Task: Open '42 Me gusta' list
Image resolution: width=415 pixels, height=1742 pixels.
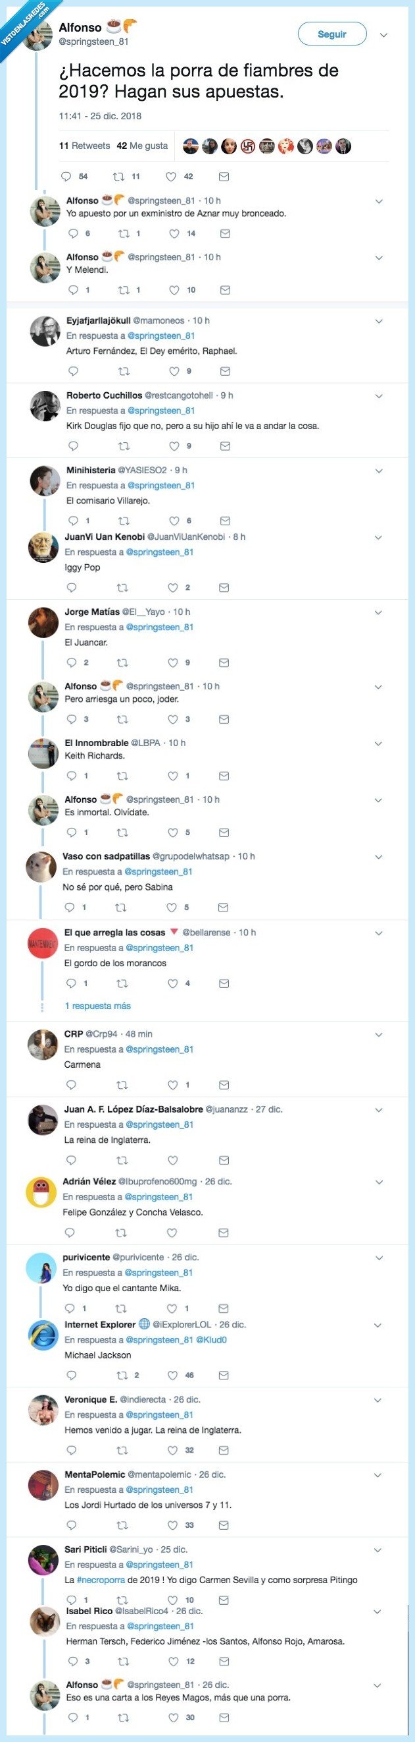Action: 142,146
